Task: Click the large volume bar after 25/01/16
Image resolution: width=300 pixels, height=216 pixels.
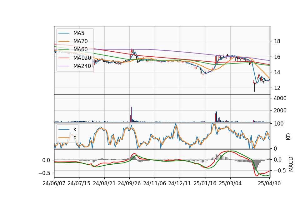Action: pyautogui.click(x=216, y=117)
